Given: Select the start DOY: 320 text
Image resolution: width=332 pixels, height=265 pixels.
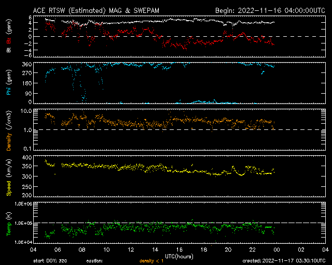Looking at the screenshot, I should coord(50,261).
